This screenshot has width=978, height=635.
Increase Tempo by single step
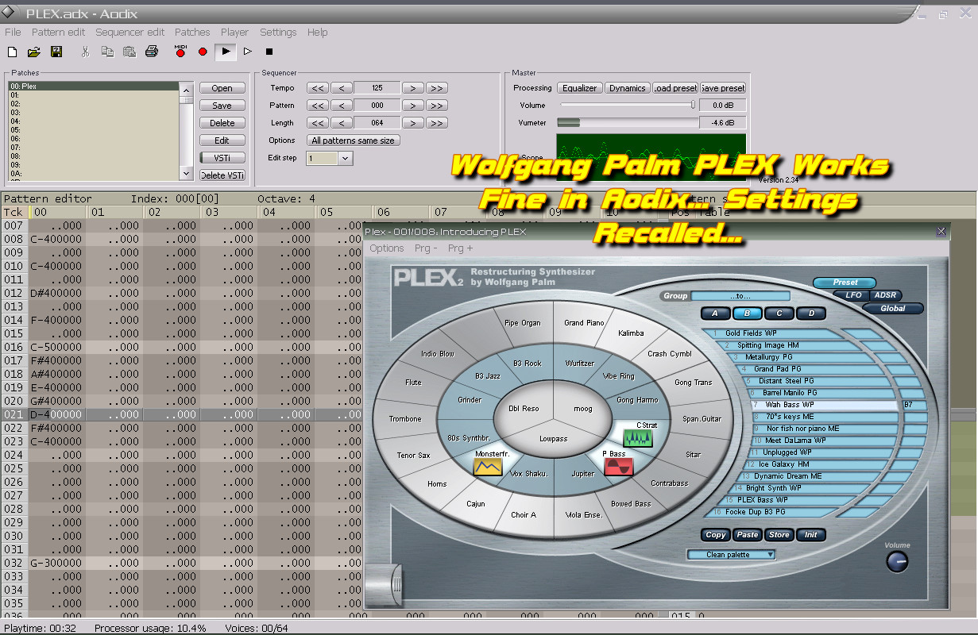pos(412,88)
